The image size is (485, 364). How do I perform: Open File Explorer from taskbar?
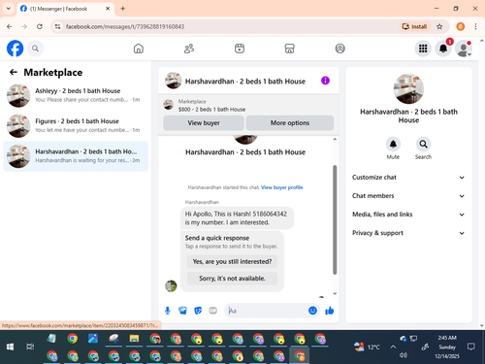(x=134, y=339)
